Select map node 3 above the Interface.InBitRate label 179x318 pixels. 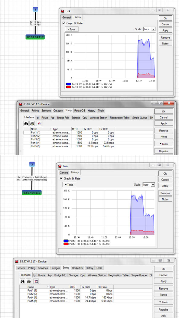coord(32,164)
